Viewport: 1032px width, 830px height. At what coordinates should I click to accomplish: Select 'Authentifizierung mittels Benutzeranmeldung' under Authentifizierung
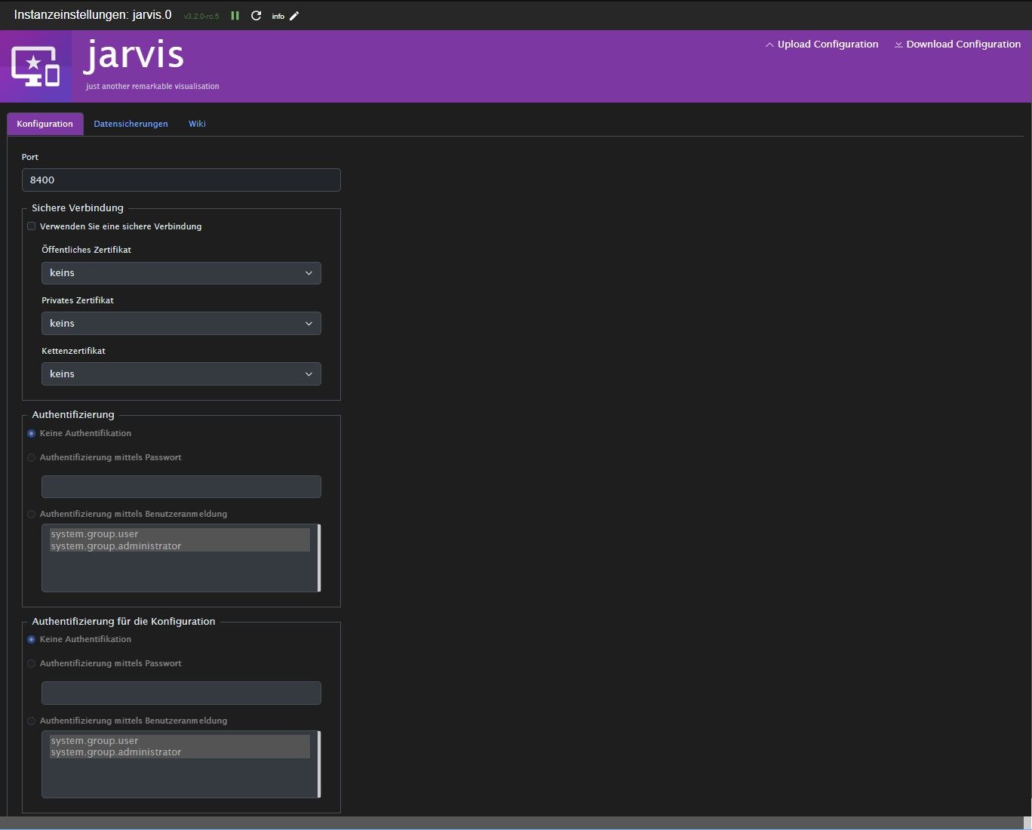click(x=31, y=515)
